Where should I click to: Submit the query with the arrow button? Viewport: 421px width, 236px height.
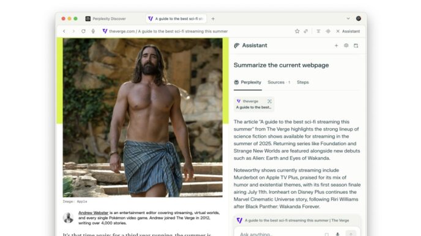pos(351,234)
